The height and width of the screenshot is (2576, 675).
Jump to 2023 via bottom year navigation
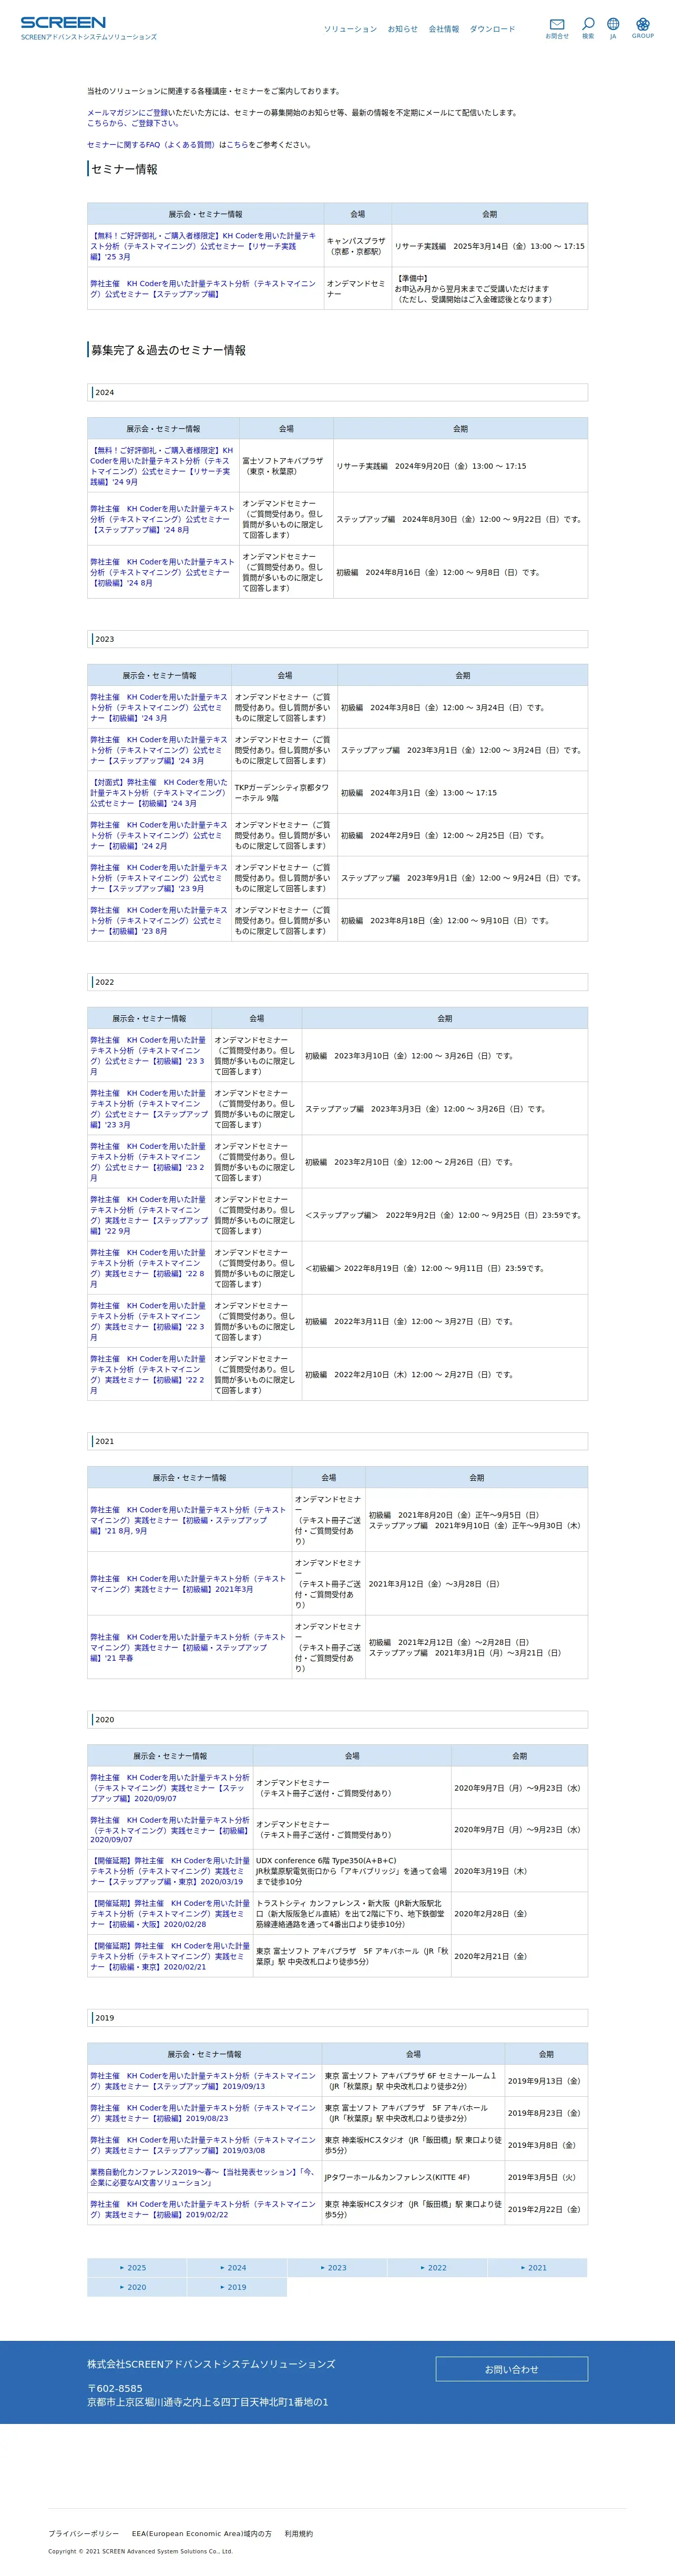(337, 2268)
